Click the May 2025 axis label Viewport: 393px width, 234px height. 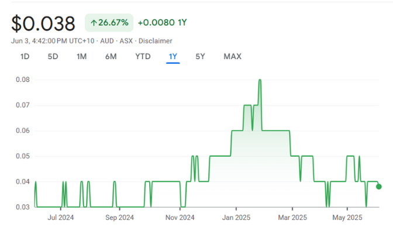347,218
